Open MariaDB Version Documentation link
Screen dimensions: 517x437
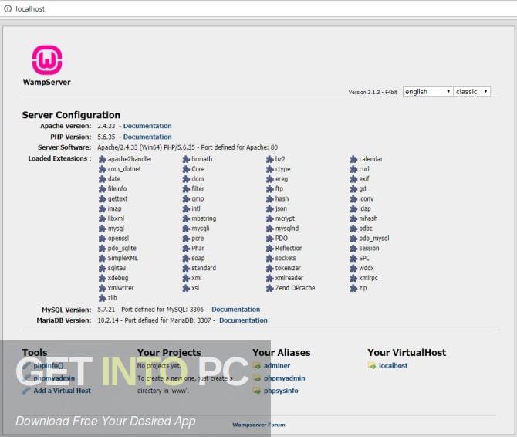click(243, 320)
